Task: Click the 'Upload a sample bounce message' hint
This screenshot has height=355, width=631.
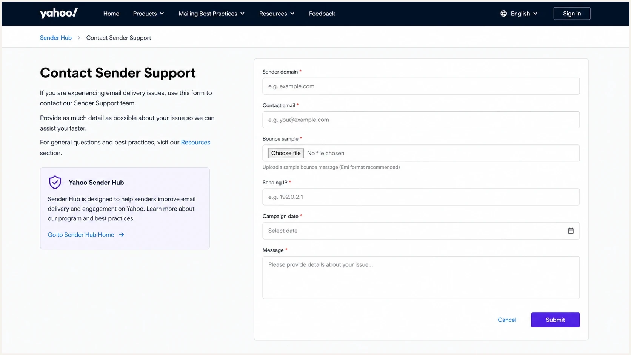Action: pyautogui.click(x=331, y=167)
